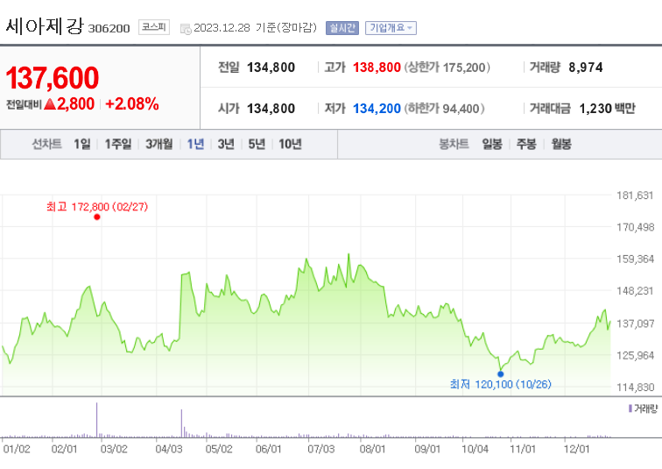Click the 137,097 y-axis price label

pos(636,323)
